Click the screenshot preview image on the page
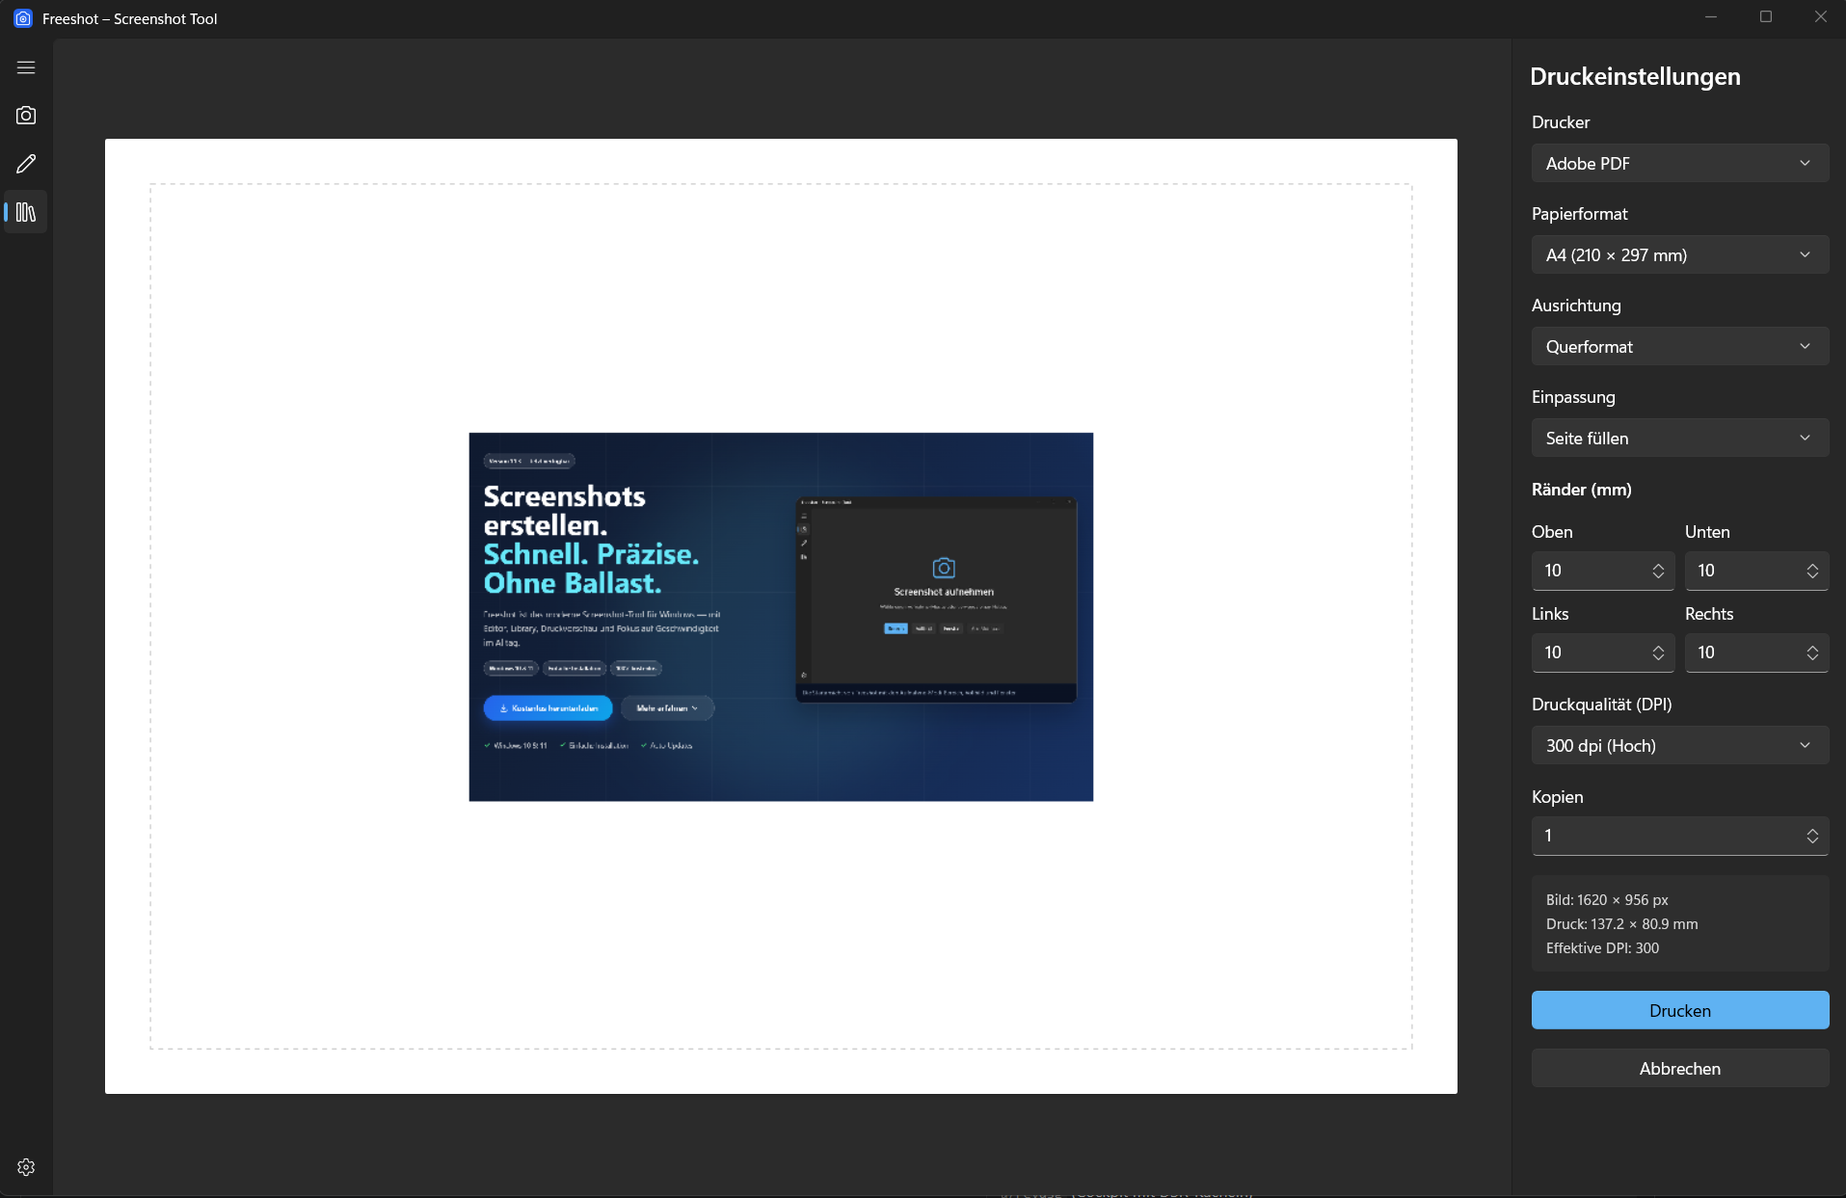 coord(781,617)
